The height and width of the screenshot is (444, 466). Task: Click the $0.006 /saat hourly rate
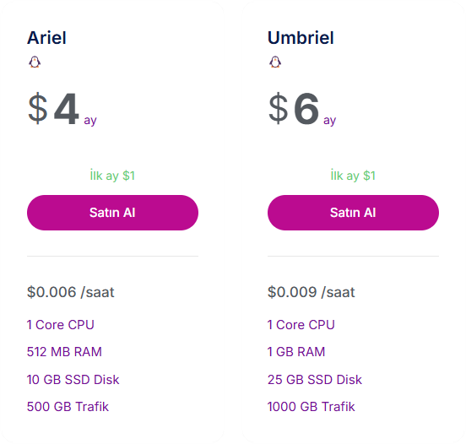[71, 292]
